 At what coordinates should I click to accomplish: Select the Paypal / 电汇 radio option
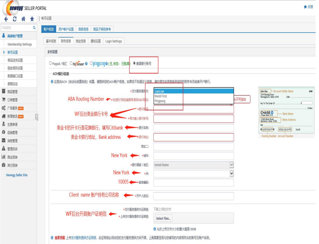tap(50, 64)
